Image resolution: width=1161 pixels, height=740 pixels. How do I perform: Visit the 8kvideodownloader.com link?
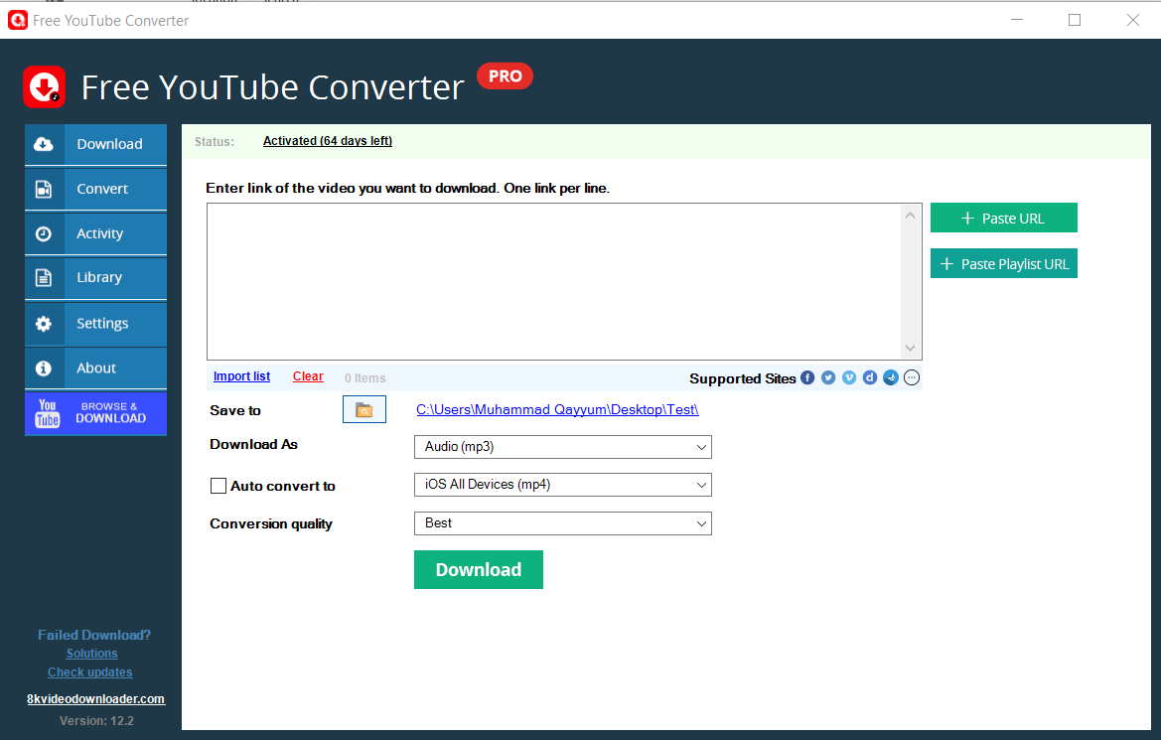tap(95, 699)
